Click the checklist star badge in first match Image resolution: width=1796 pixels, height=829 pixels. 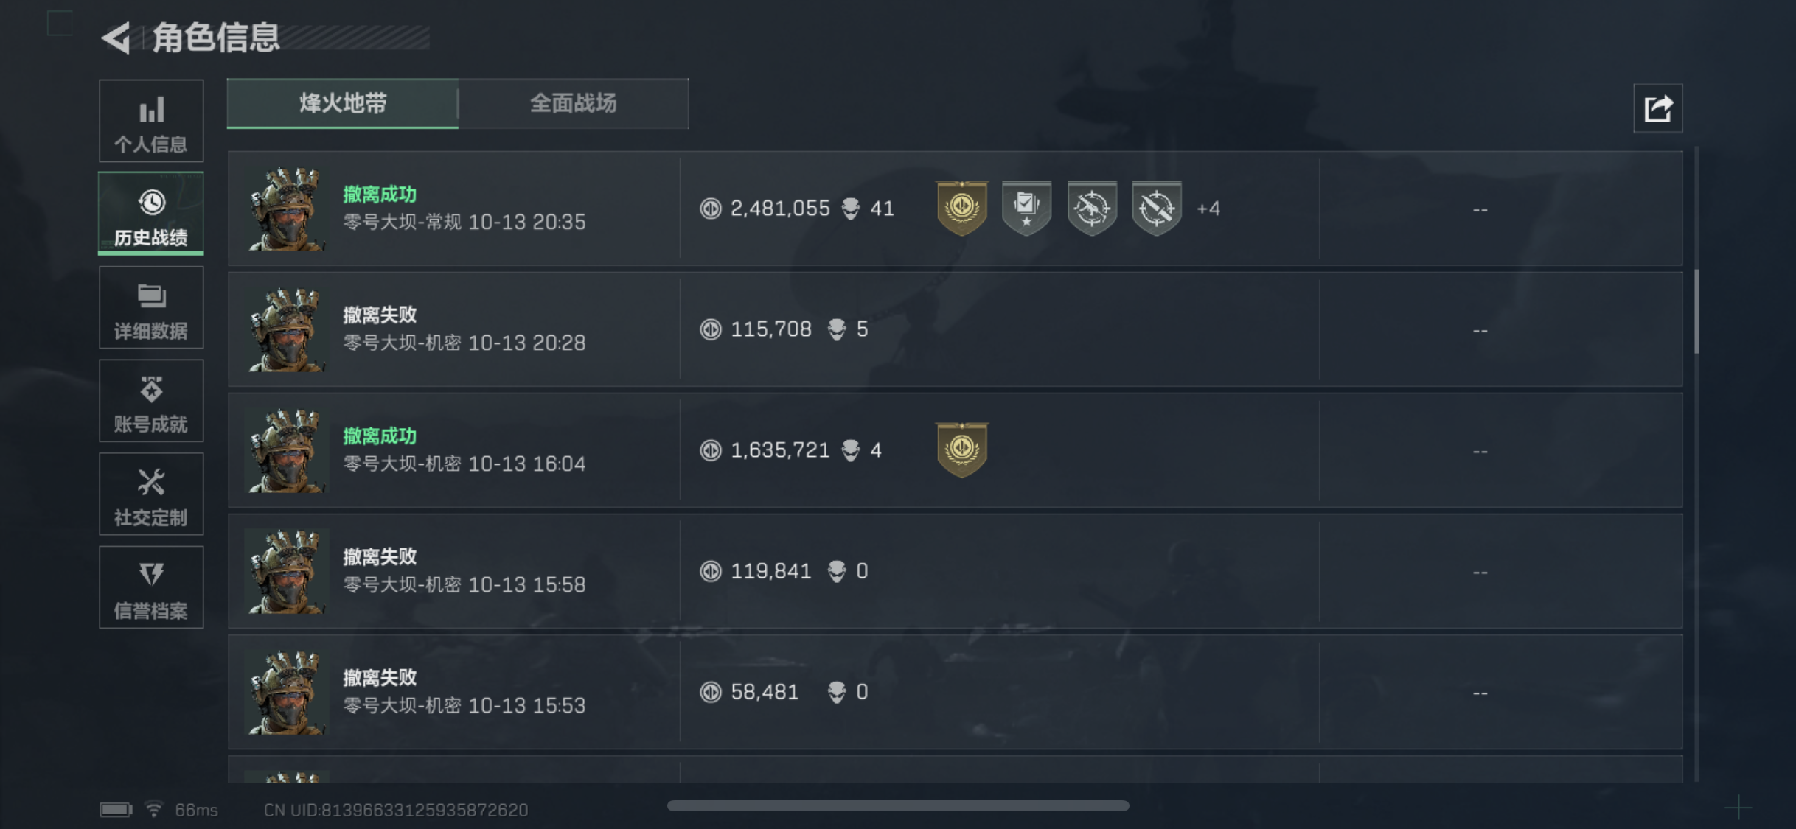[x=1026, y=208]
